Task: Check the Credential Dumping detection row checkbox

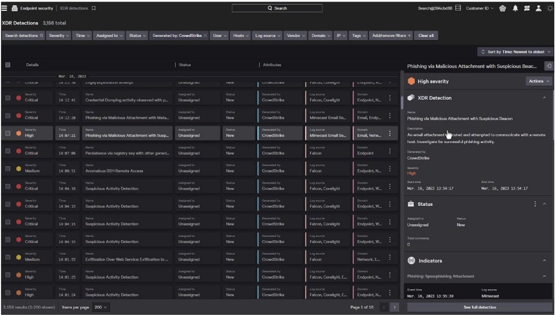Action: (x=8, y=98)
